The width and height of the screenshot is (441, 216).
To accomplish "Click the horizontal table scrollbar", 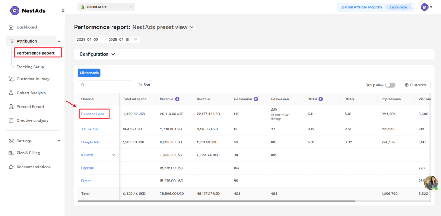I will (217, 201).
